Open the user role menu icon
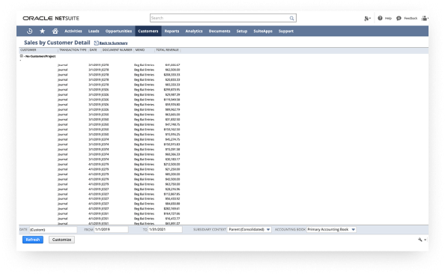Screen dimensions: 445x274 tap(425, 18)
